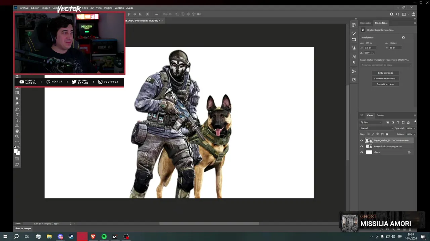
Task: Toggle Quick Mask mode icon
Action: (x=17, y=159)
